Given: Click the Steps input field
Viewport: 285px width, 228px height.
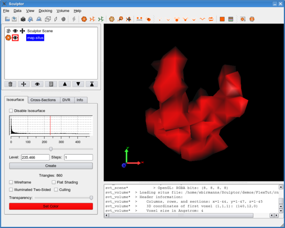Looking at the screenshot, I should coord(78,157).
